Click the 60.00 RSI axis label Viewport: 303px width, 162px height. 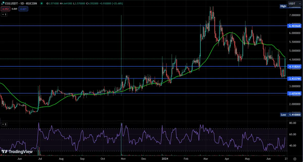click(x=293, y=134)
